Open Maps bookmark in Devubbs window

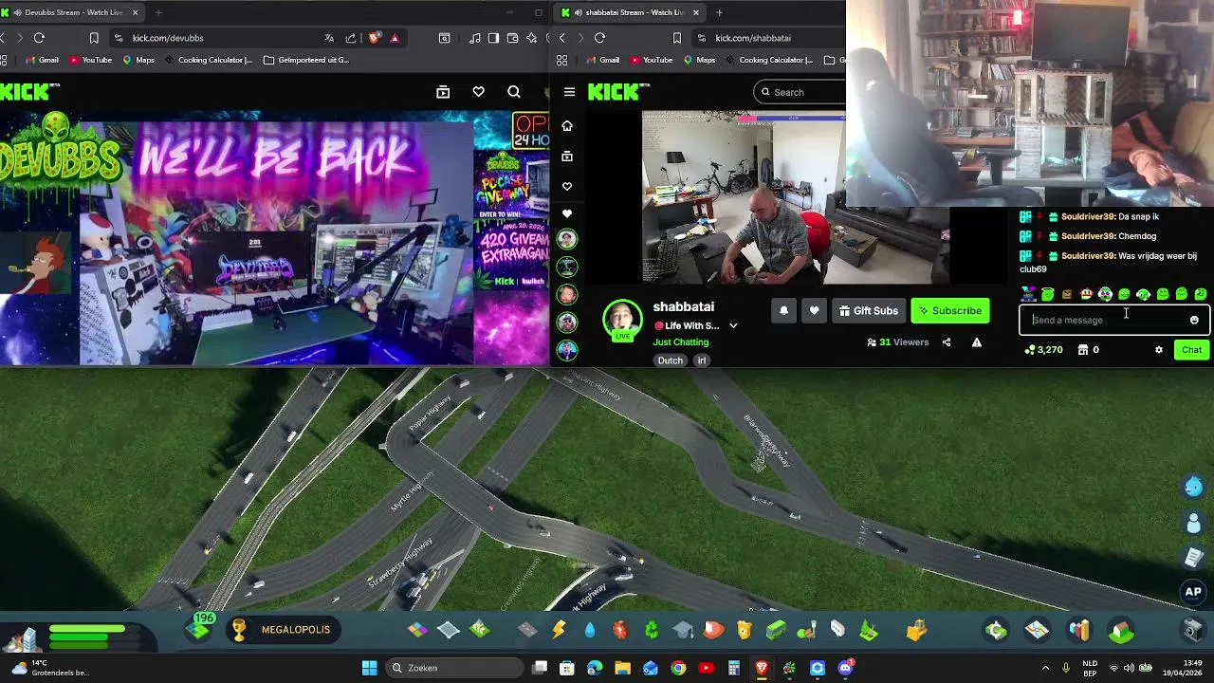138,60
